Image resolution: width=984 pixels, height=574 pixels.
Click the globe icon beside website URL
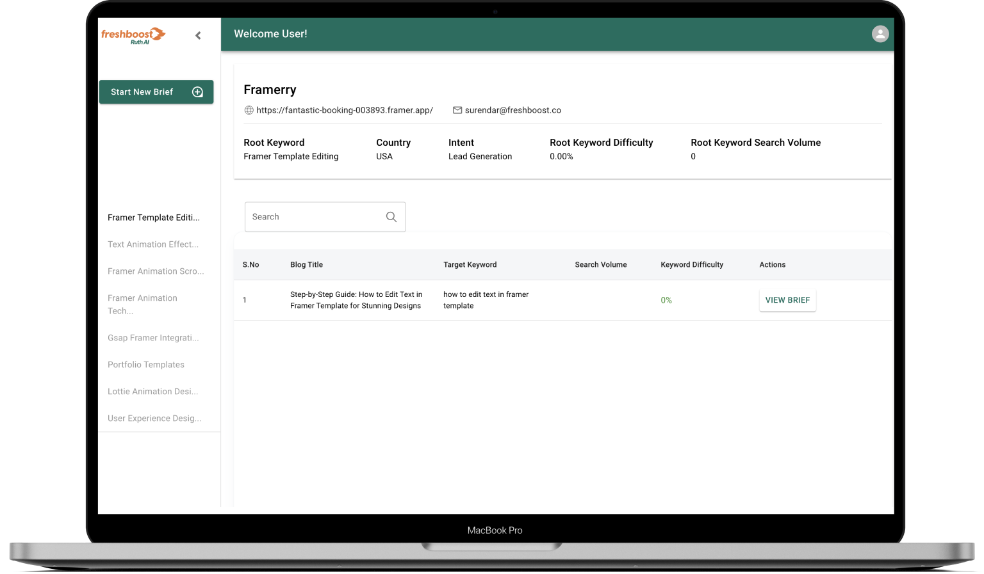coord(249,110)
